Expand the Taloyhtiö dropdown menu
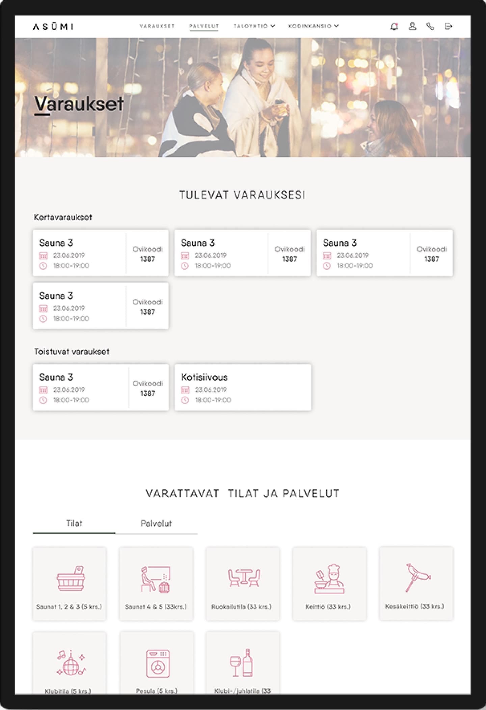This screenshot has width=486, height=710. (254, 26)
